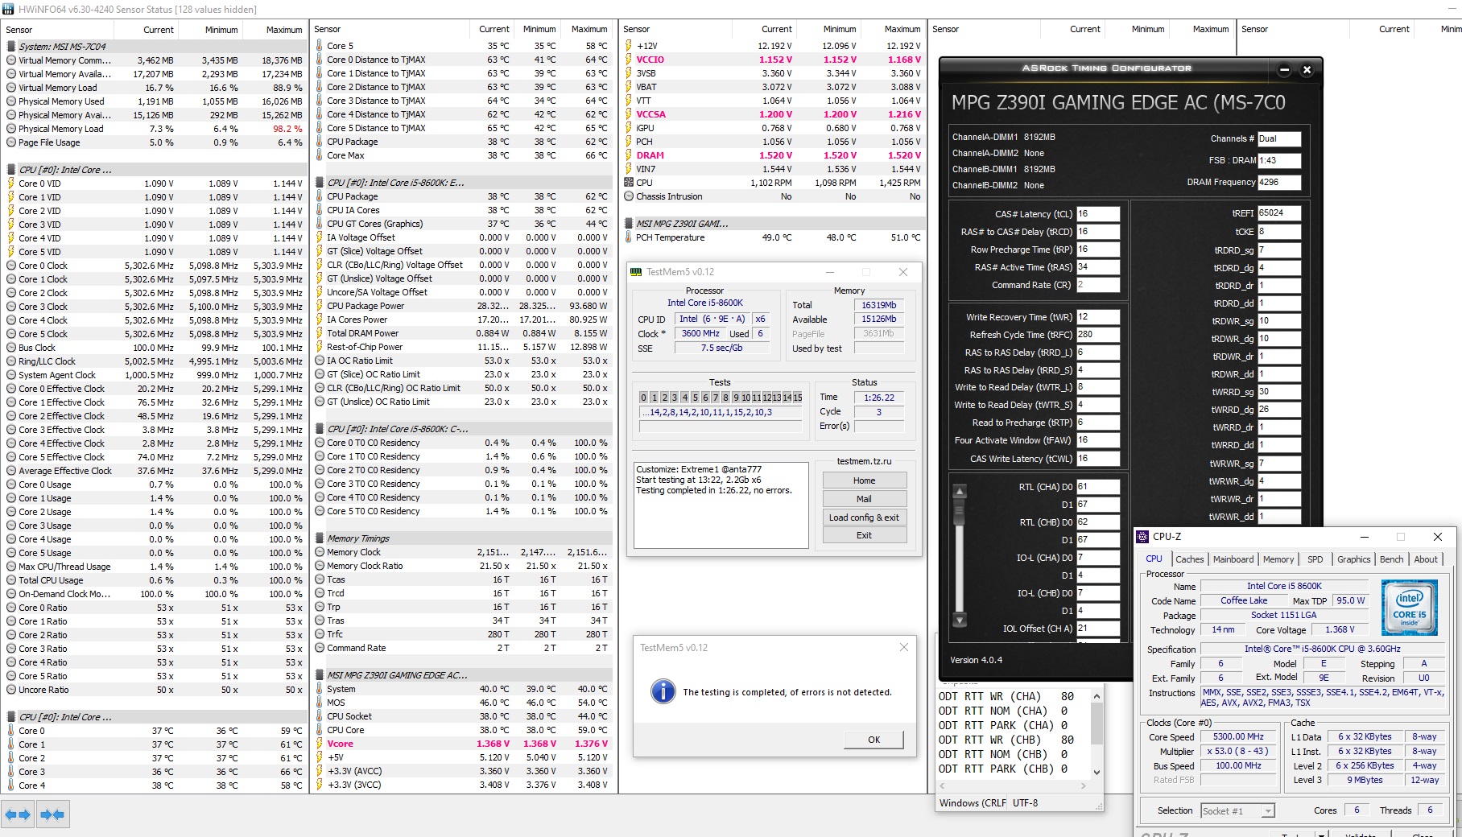Open the SPD tab in CPU-Z
Viewport: 1462px width, 837px height.
pyautogui.click(x=1315, y=559)
